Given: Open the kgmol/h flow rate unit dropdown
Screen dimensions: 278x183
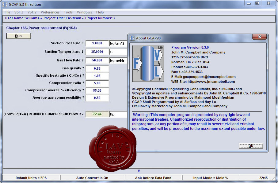Looking at the screenshot, I should tap(118, 60).
